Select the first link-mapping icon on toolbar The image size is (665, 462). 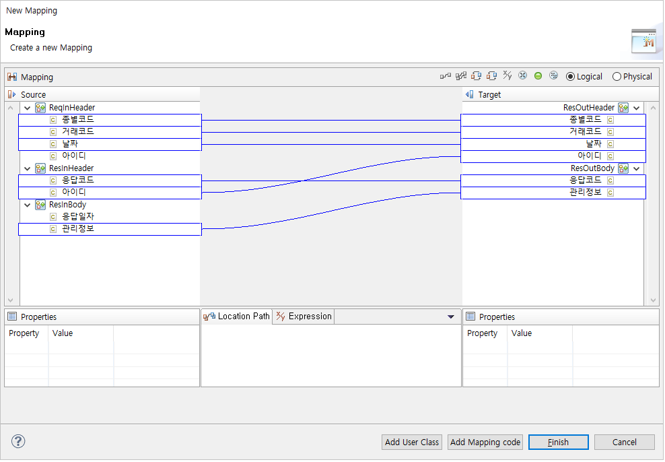point(446,75)
